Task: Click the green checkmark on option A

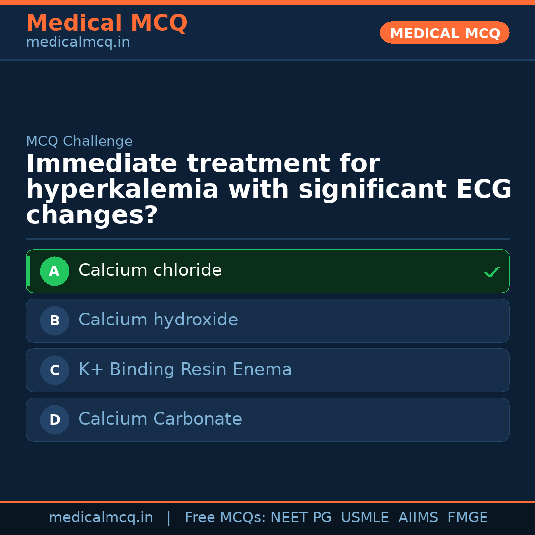Action: [491, 272]
